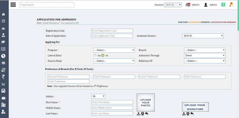Click the rupee symbol icon in the sidebar
Image resolution: width=239 pixels, height=118 pixels.
tap(4, 77)
